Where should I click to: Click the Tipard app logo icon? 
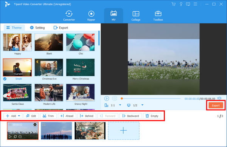coord(7,4)
